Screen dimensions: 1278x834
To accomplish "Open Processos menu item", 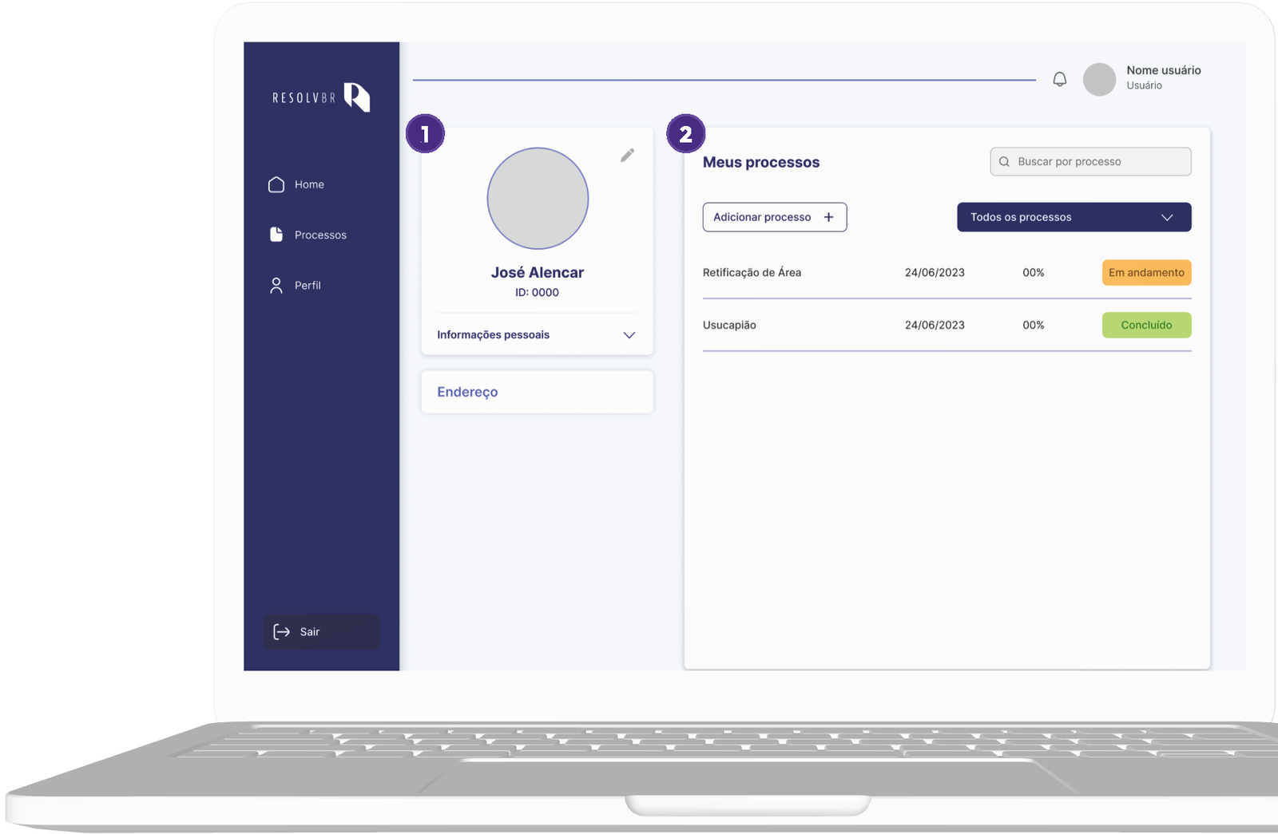I will pyautogui.click(x=308, y=235).
